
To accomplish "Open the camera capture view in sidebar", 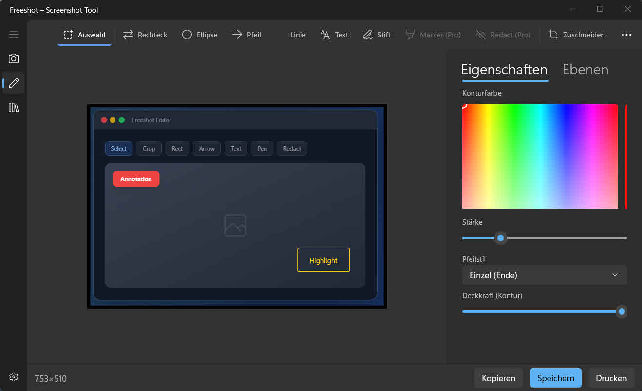I will pyautogui.click(x=14, y=59).
